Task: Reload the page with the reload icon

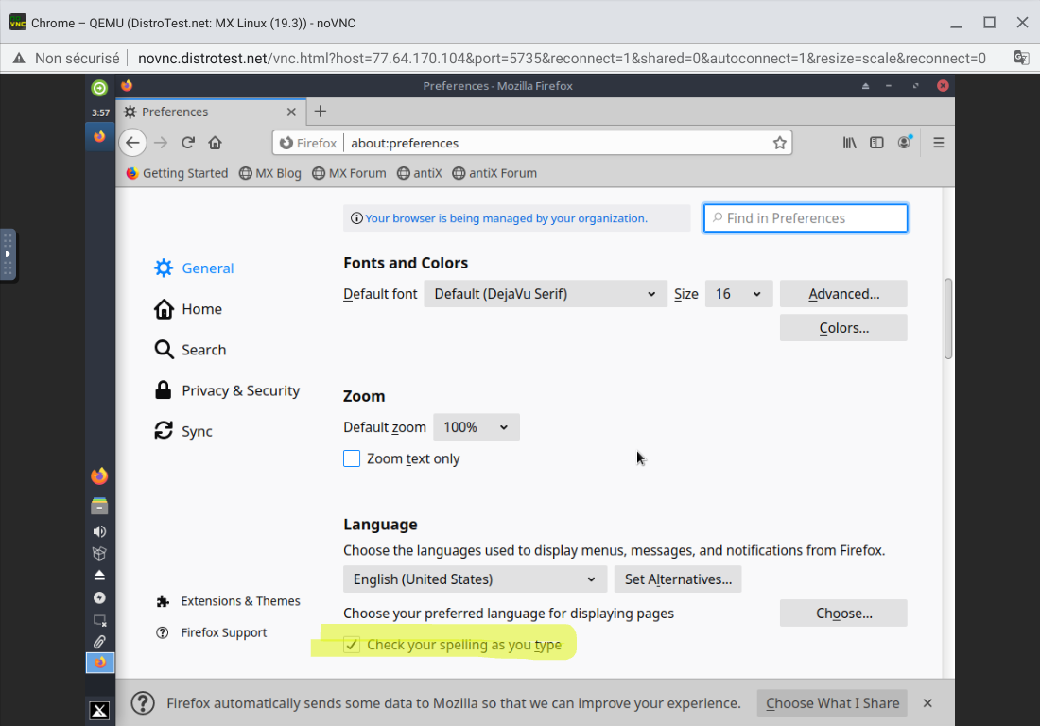Action: [188, 143]
